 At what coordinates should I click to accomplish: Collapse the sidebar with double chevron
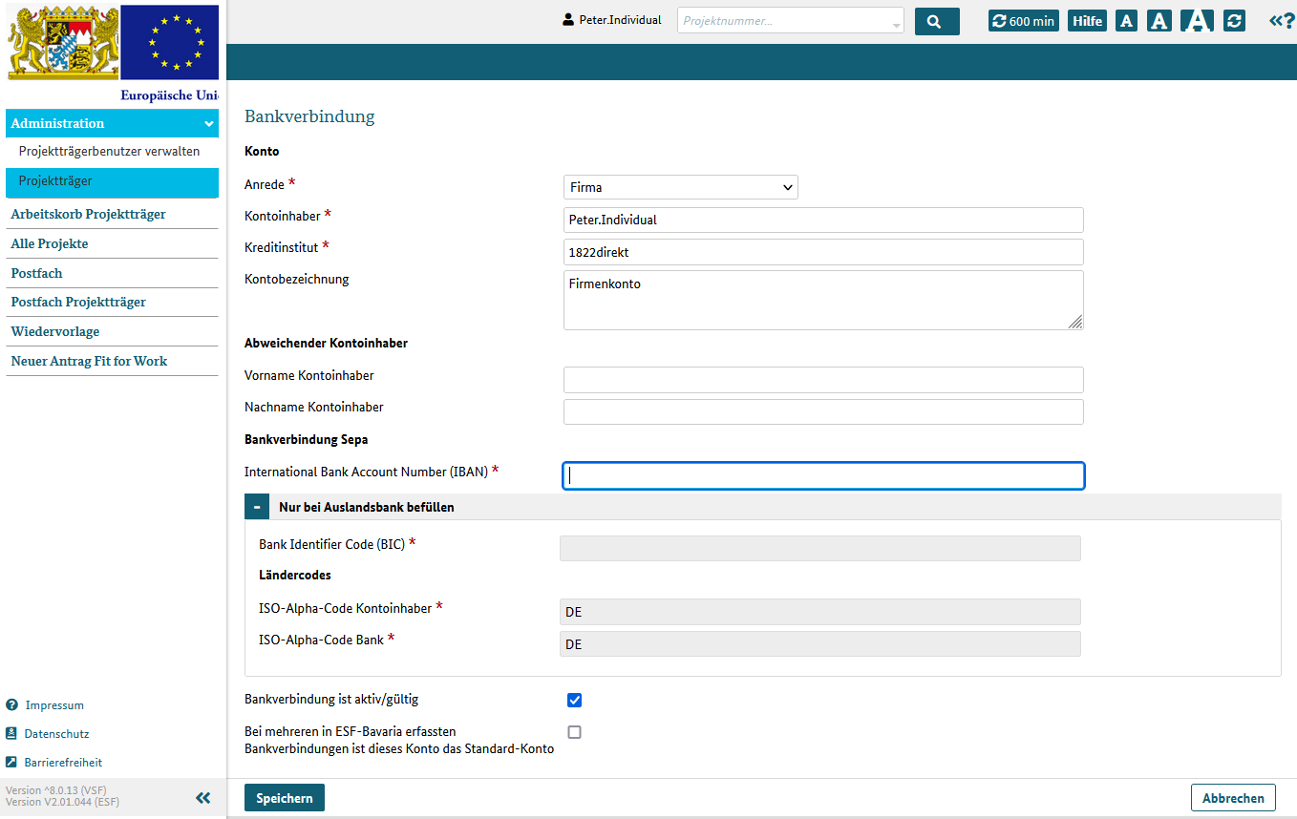click(202, 798)
